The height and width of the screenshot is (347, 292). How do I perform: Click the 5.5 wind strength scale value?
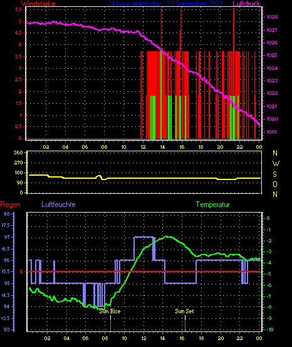[x=18, y=9]
